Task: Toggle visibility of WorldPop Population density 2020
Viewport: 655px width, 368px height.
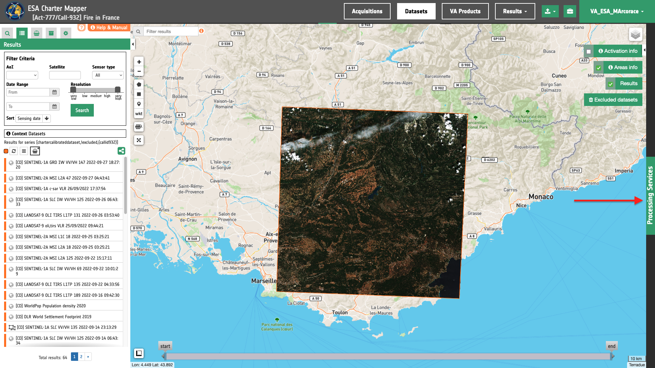Action: coord(11,306)
